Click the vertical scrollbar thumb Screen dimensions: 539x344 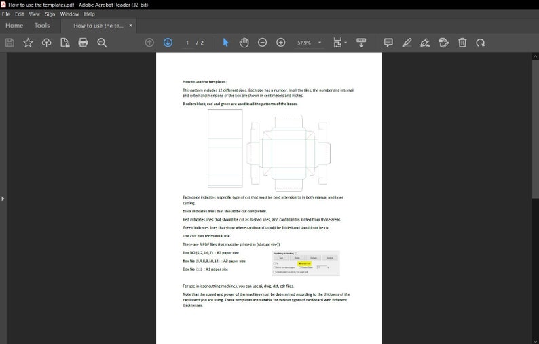click(535, 128)
